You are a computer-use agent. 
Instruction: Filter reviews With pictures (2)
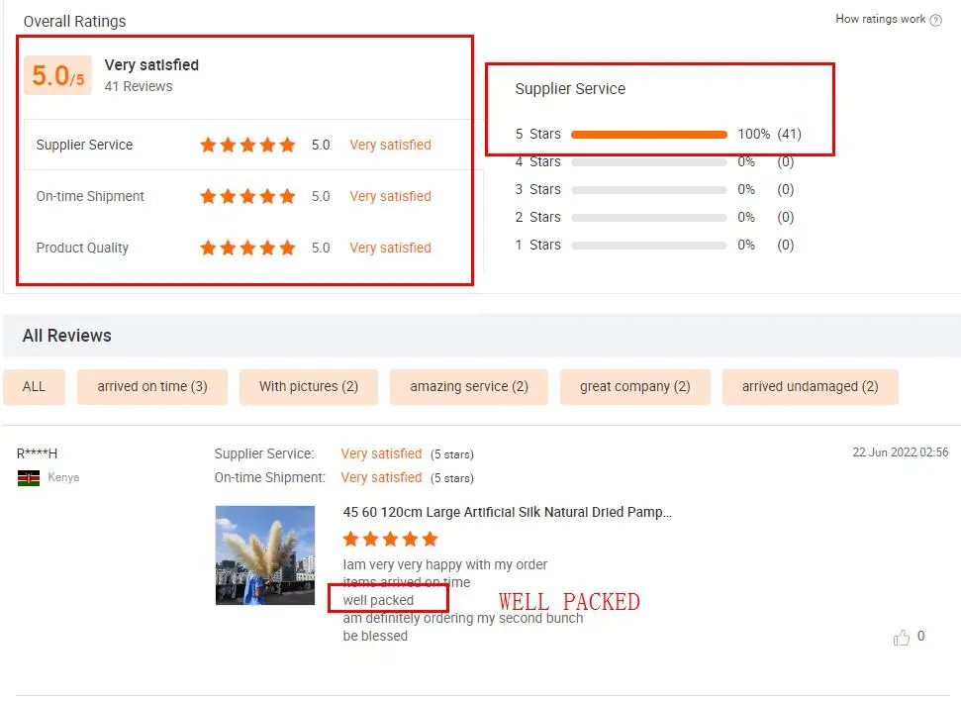(308, 387)
